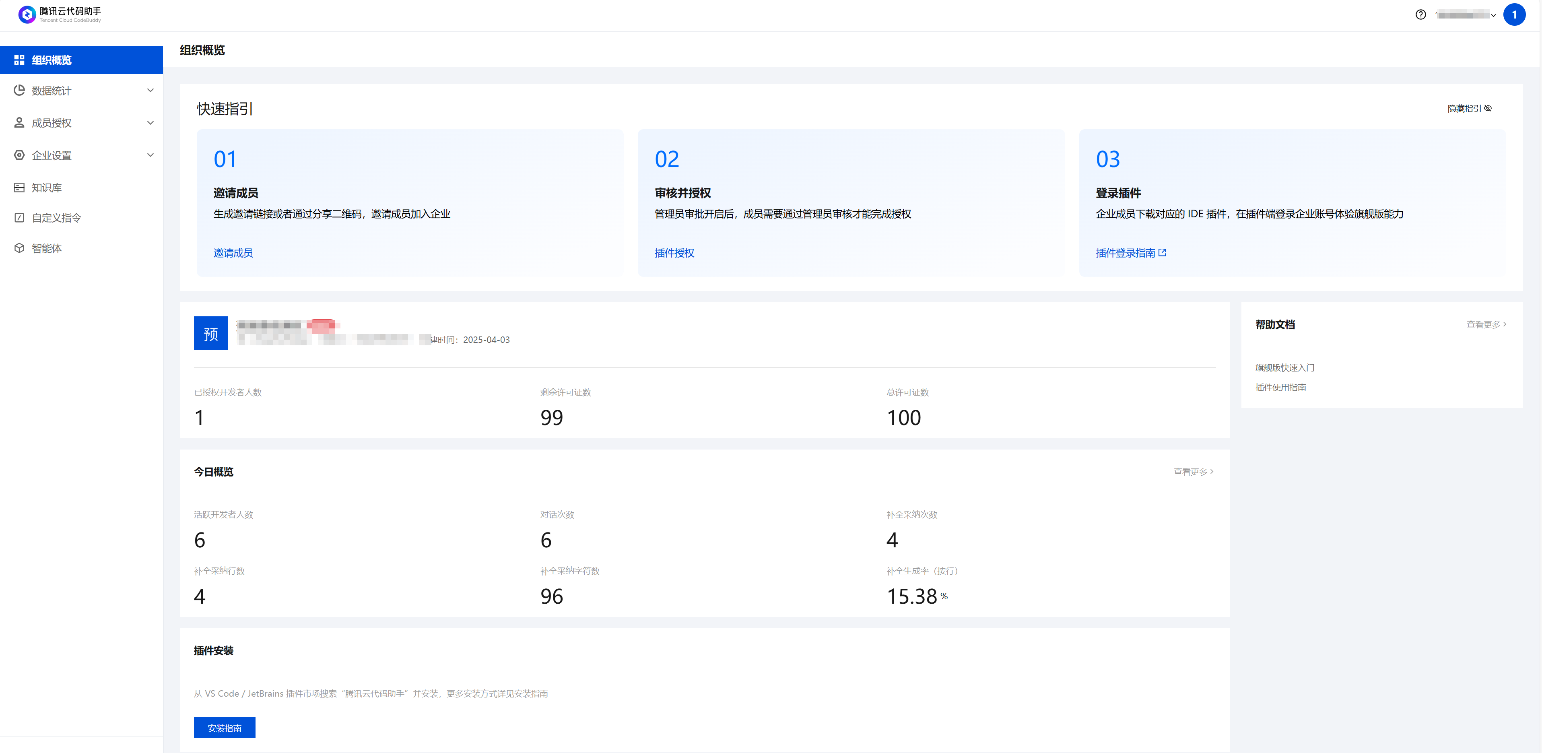The image size is (1542, 753).
Task: Click the blue user avatar badge
Action: pos(1514,15)
